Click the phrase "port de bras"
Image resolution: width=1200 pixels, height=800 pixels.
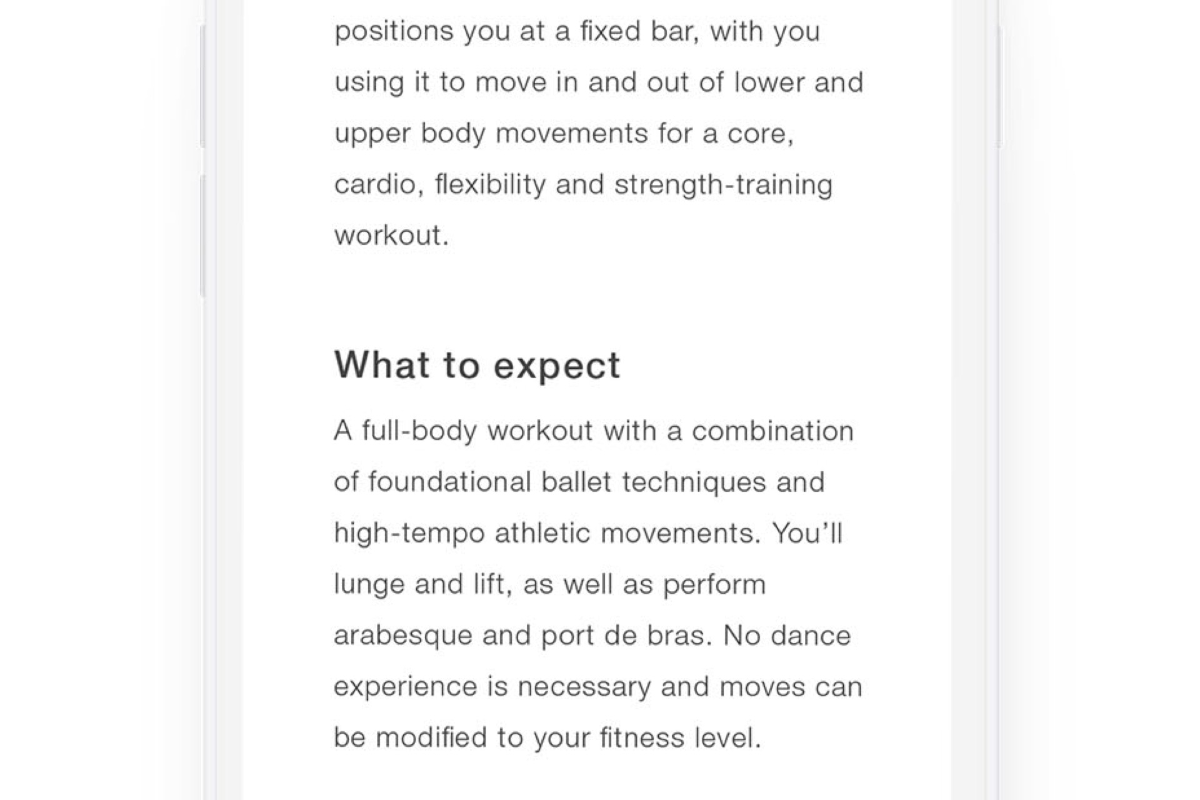click(x=626, y=636)
